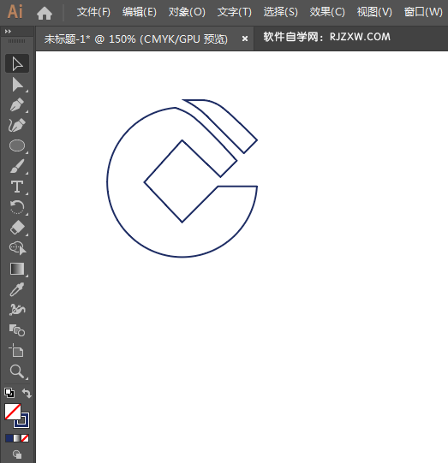This screenshot has width=448, height=463.
Task: Click the Illustrator home icon
Action: (x=45, y=13)
